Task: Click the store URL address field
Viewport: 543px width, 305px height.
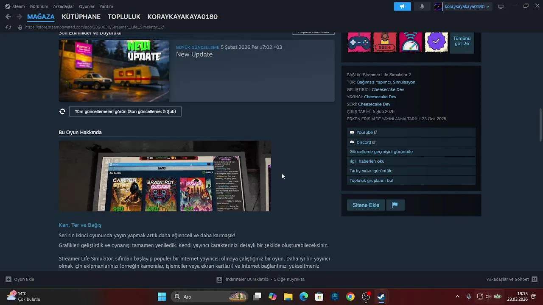Action: pos(95,27)
